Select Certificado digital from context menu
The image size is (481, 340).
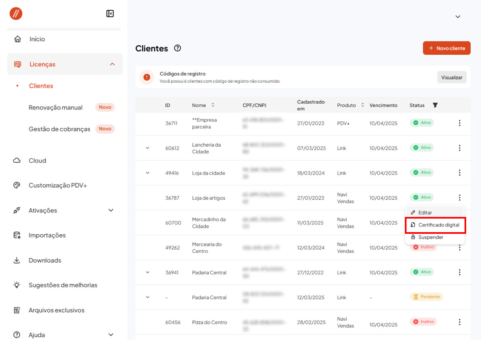(435, 225)
